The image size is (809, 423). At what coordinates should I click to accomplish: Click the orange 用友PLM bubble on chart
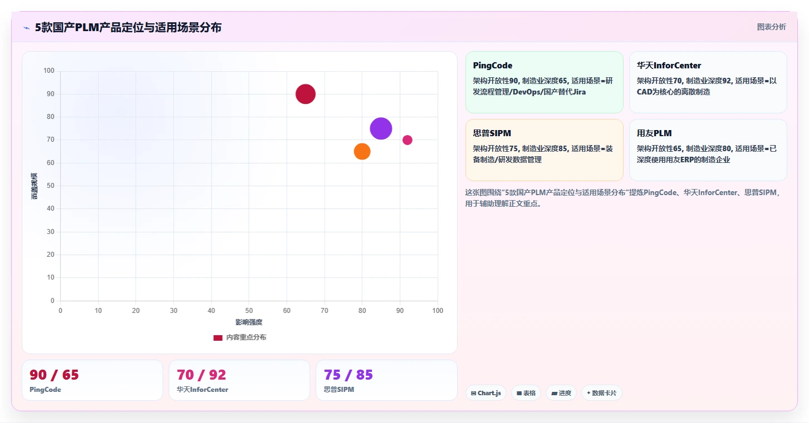(362, 151)
